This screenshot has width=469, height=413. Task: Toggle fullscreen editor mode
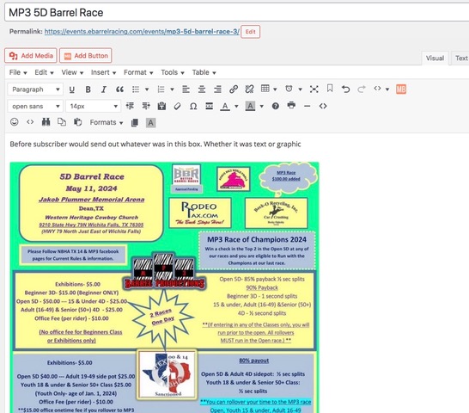tap(314, 89)
